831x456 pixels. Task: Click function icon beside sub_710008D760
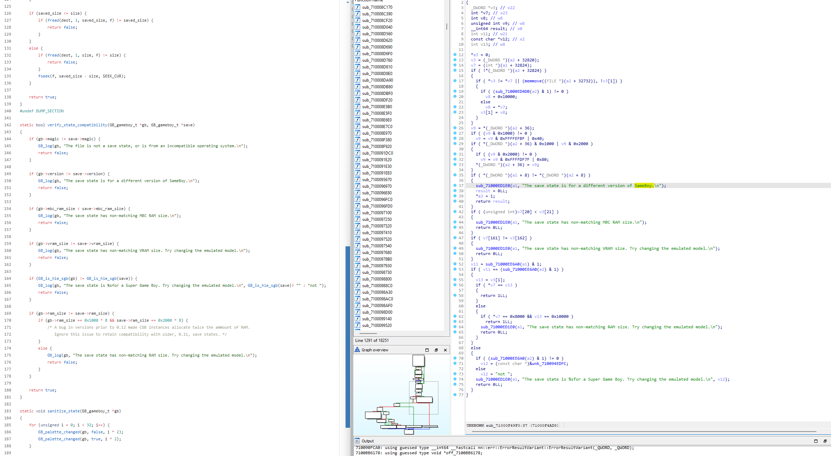357,60
